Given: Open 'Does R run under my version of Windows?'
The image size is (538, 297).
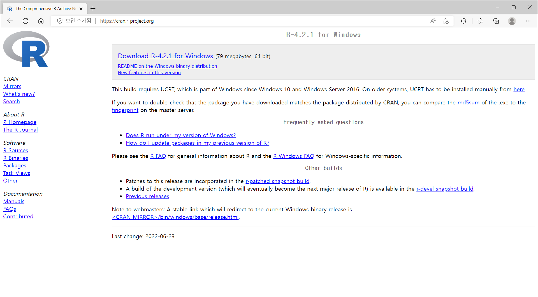Looking at the screenshot, I should coord(181,135).
